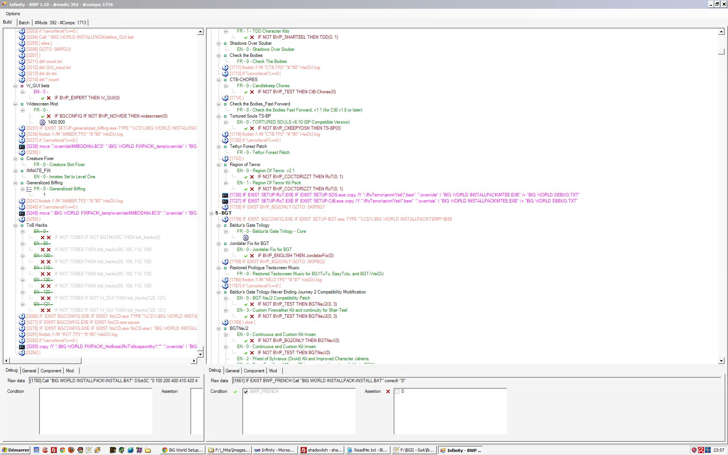Viewport: 728px width, 455px height.
Task: Click the command prompt icon on line 3293
Action: click(22, 347)
